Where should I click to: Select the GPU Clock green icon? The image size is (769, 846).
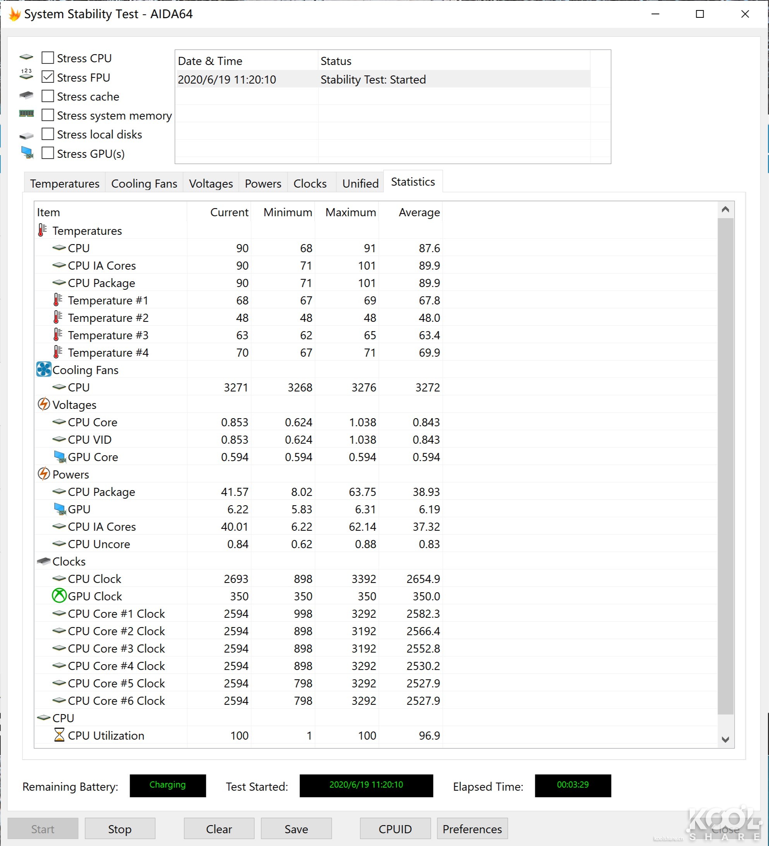[x=59, y=595]
